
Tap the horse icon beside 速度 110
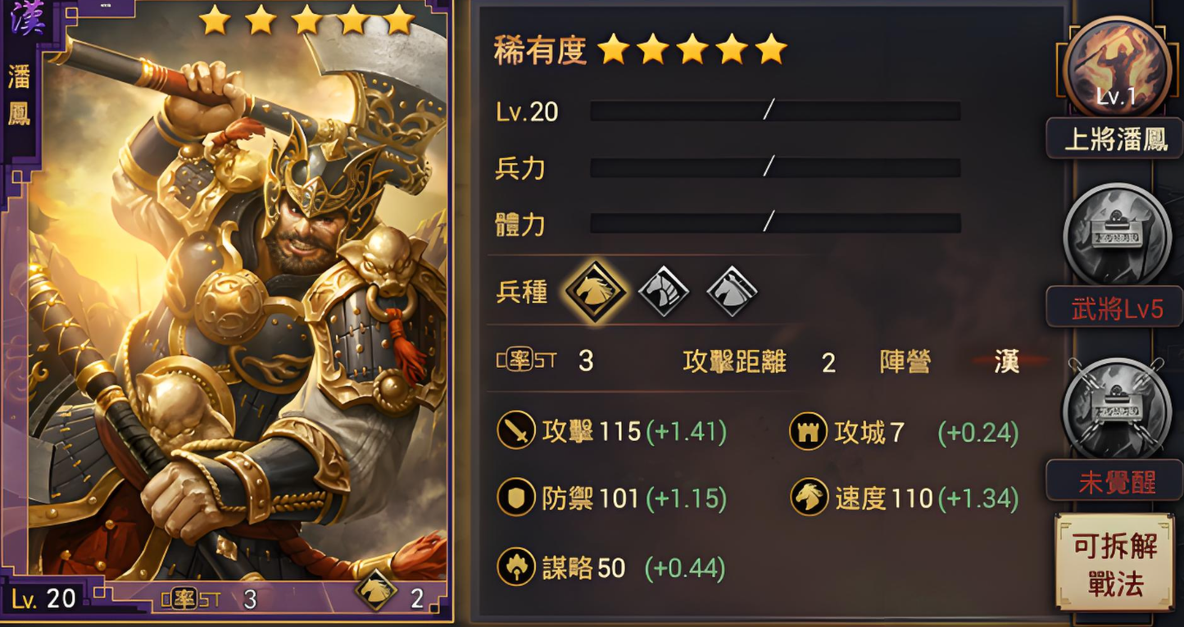810,497
